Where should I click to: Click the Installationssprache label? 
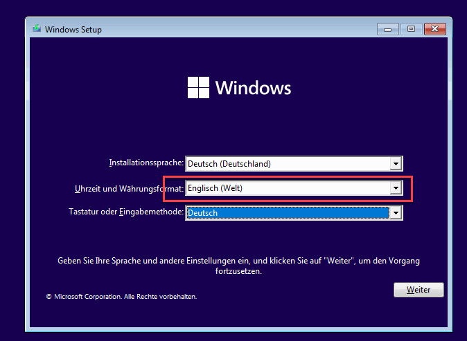(x=146, y=163)
